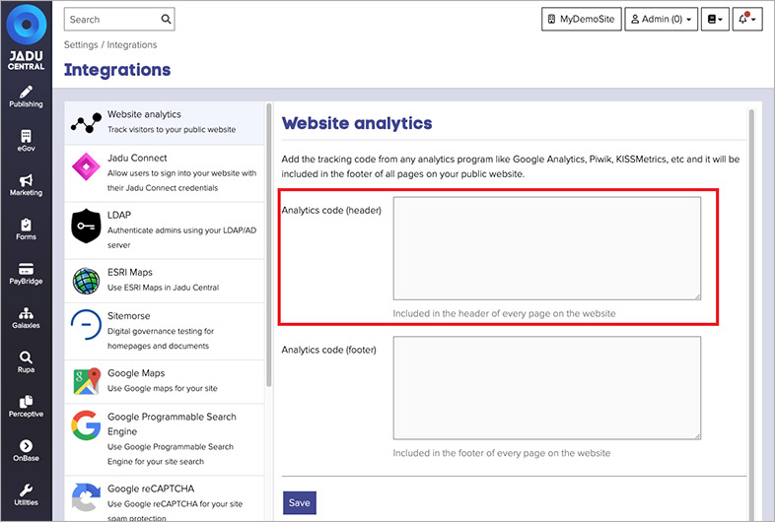Click the Website analytics graph icon
775x522 pixels.
(x=86, y=123)
